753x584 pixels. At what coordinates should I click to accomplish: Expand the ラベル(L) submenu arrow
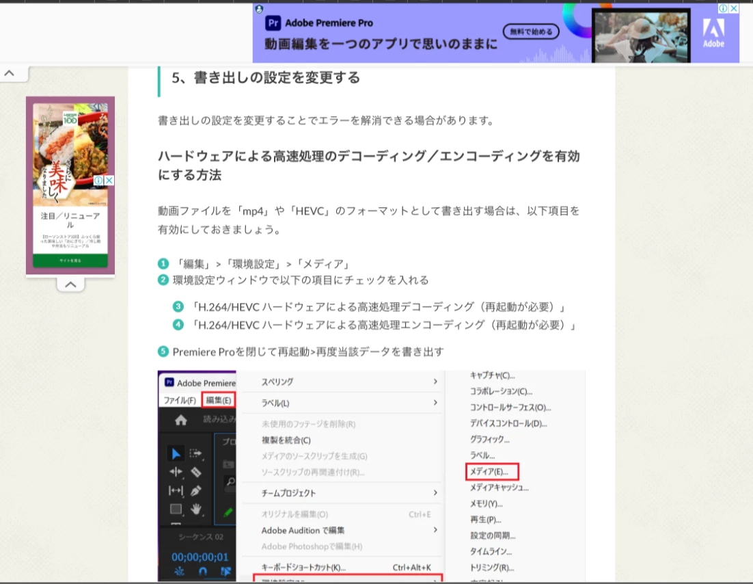pyautogui.click(x=435, y=403)
